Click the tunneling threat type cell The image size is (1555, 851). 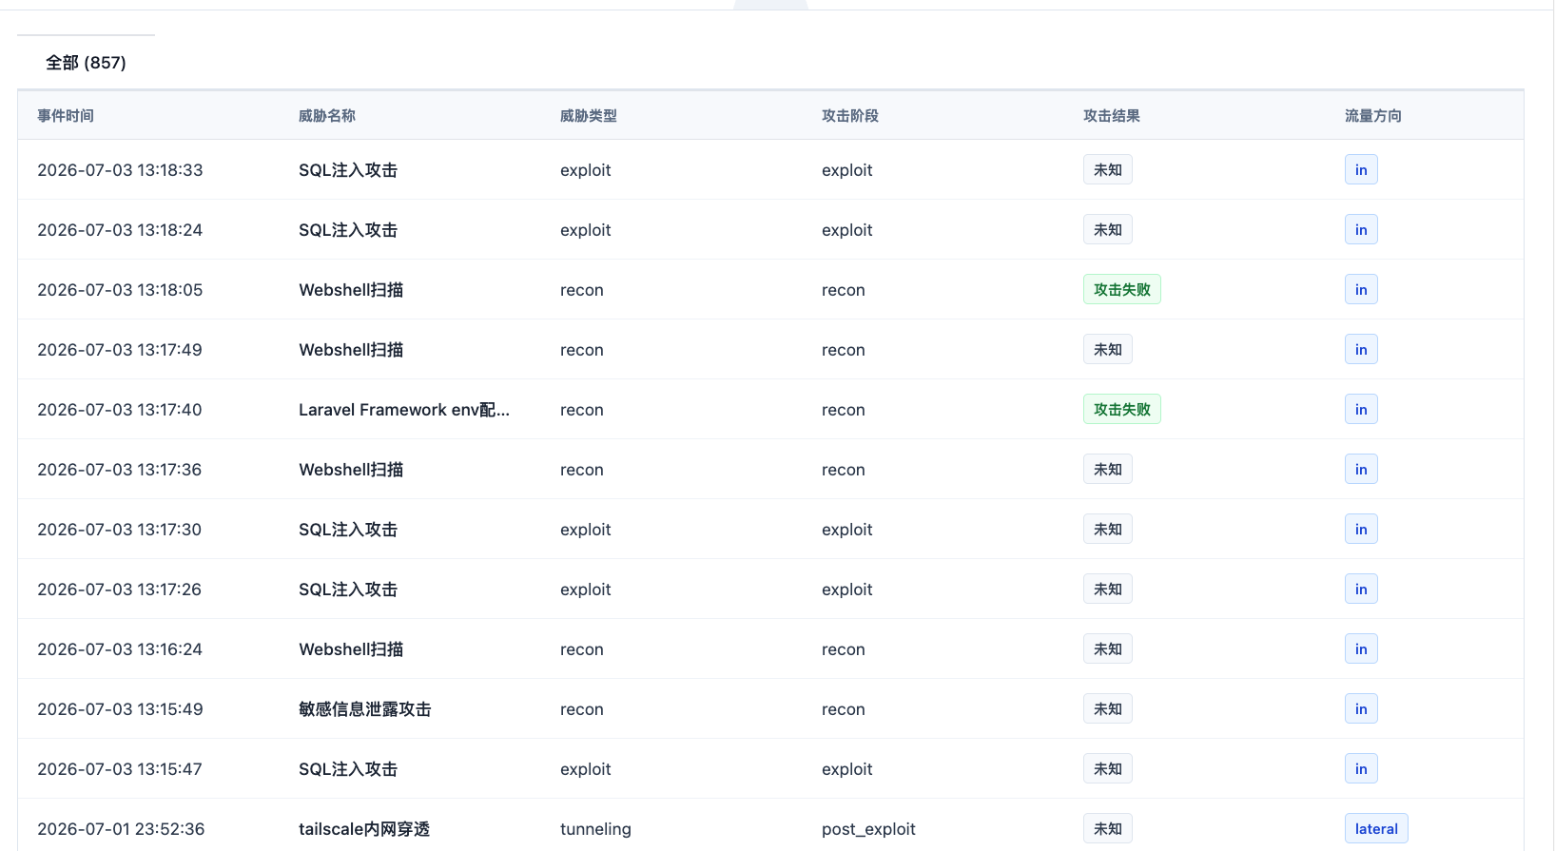(595, 829)
